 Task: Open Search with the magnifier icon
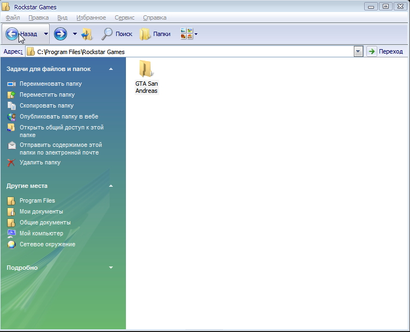(x=107, y=34)
